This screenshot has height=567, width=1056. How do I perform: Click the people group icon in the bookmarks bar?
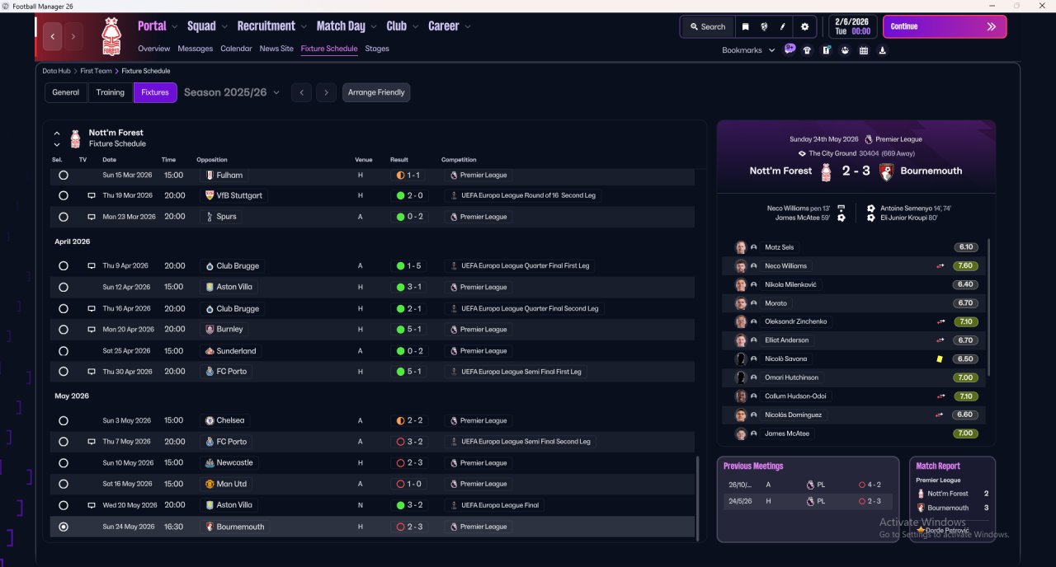click(845, 50)
